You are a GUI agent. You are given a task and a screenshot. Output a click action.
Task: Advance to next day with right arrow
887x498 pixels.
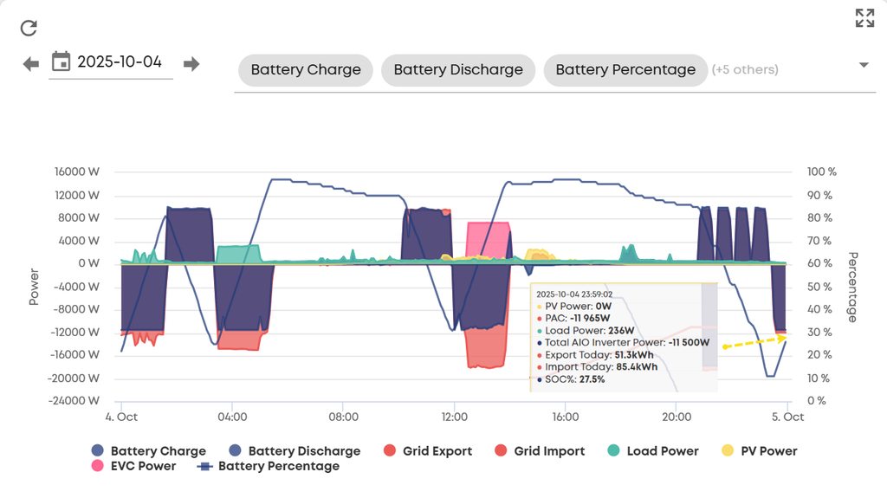[x=191, y=63]
